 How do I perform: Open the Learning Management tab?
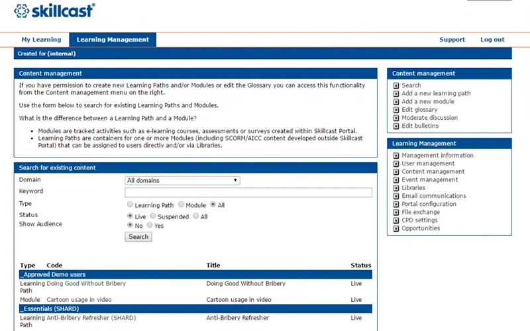pos(113,40)
